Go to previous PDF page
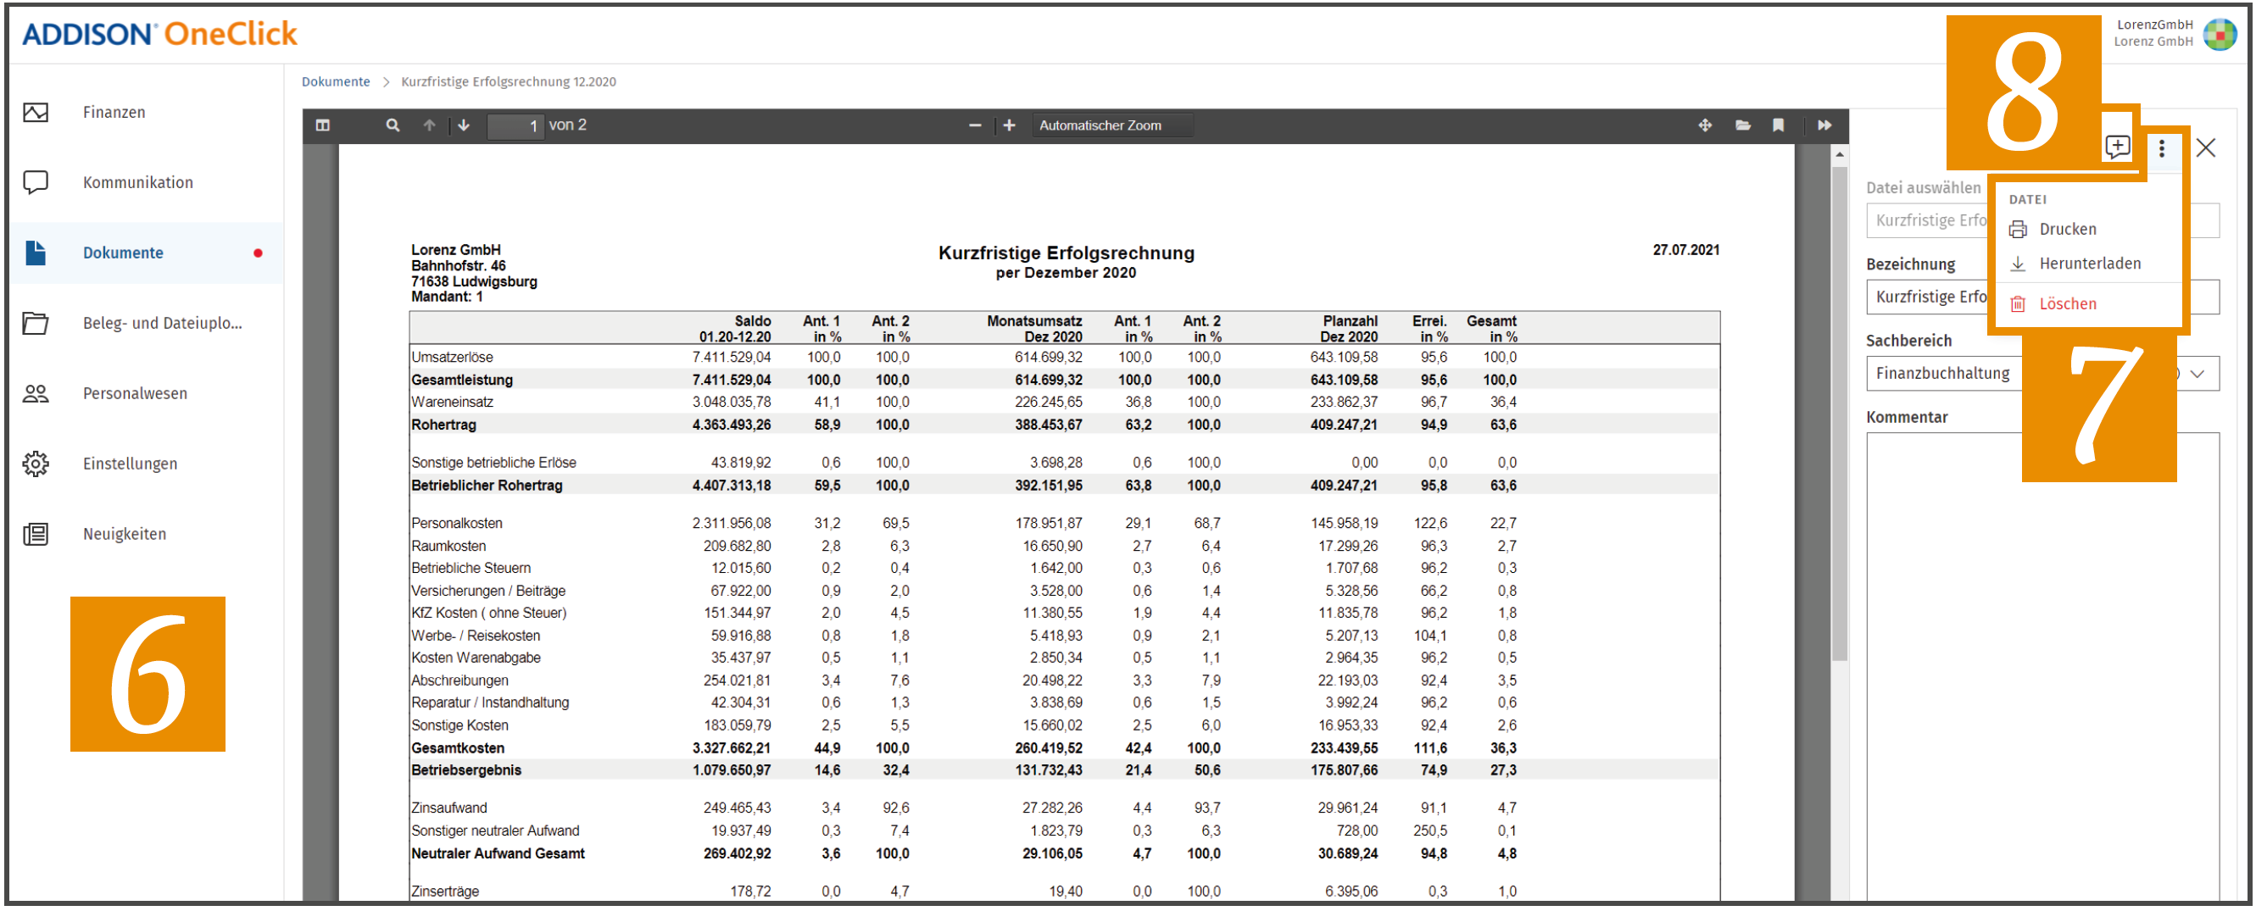2256x911 pixels. click(x=429, y=125)
